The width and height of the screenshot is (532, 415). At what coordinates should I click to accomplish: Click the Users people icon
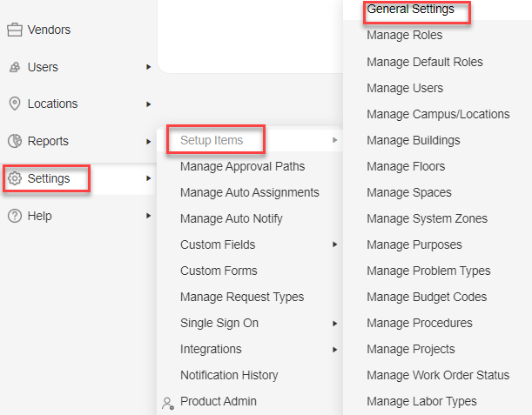[x=15, y=67]
